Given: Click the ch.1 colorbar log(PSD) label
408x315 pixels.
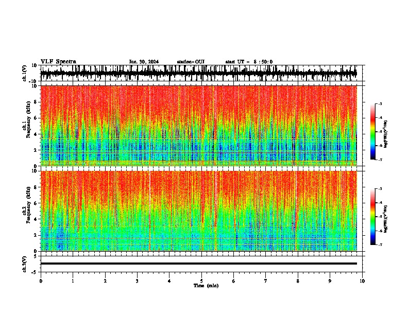Looking at the screenshot, I should 386,134.
